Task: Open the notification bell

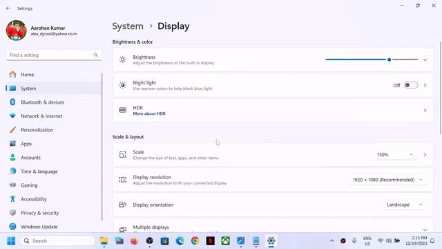Action: click(432, 241)
